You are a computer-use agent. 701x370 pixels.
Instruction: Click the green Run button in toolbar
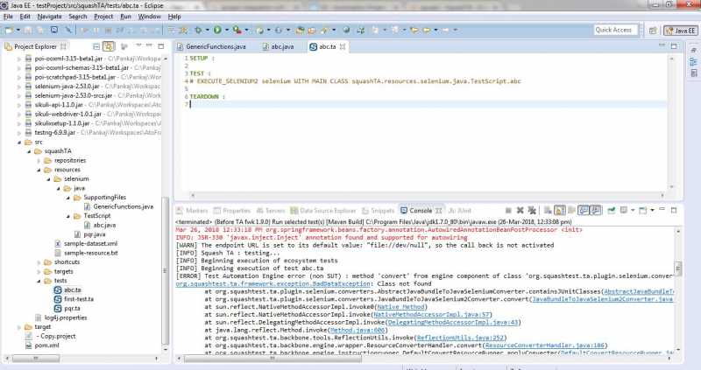click(216, 30)
